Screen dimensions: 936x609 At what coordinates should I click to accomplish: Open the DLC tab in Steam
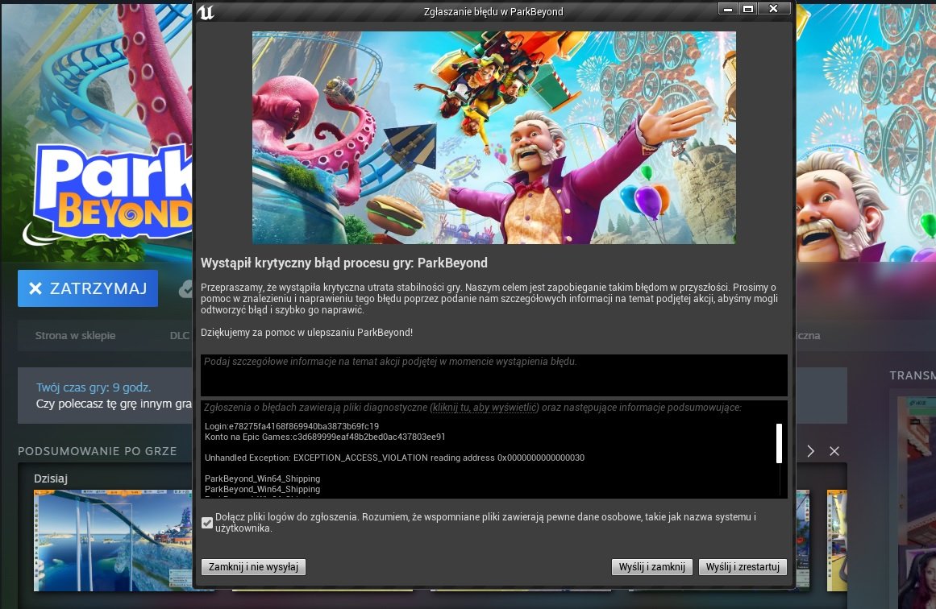(x=179, y=336)
